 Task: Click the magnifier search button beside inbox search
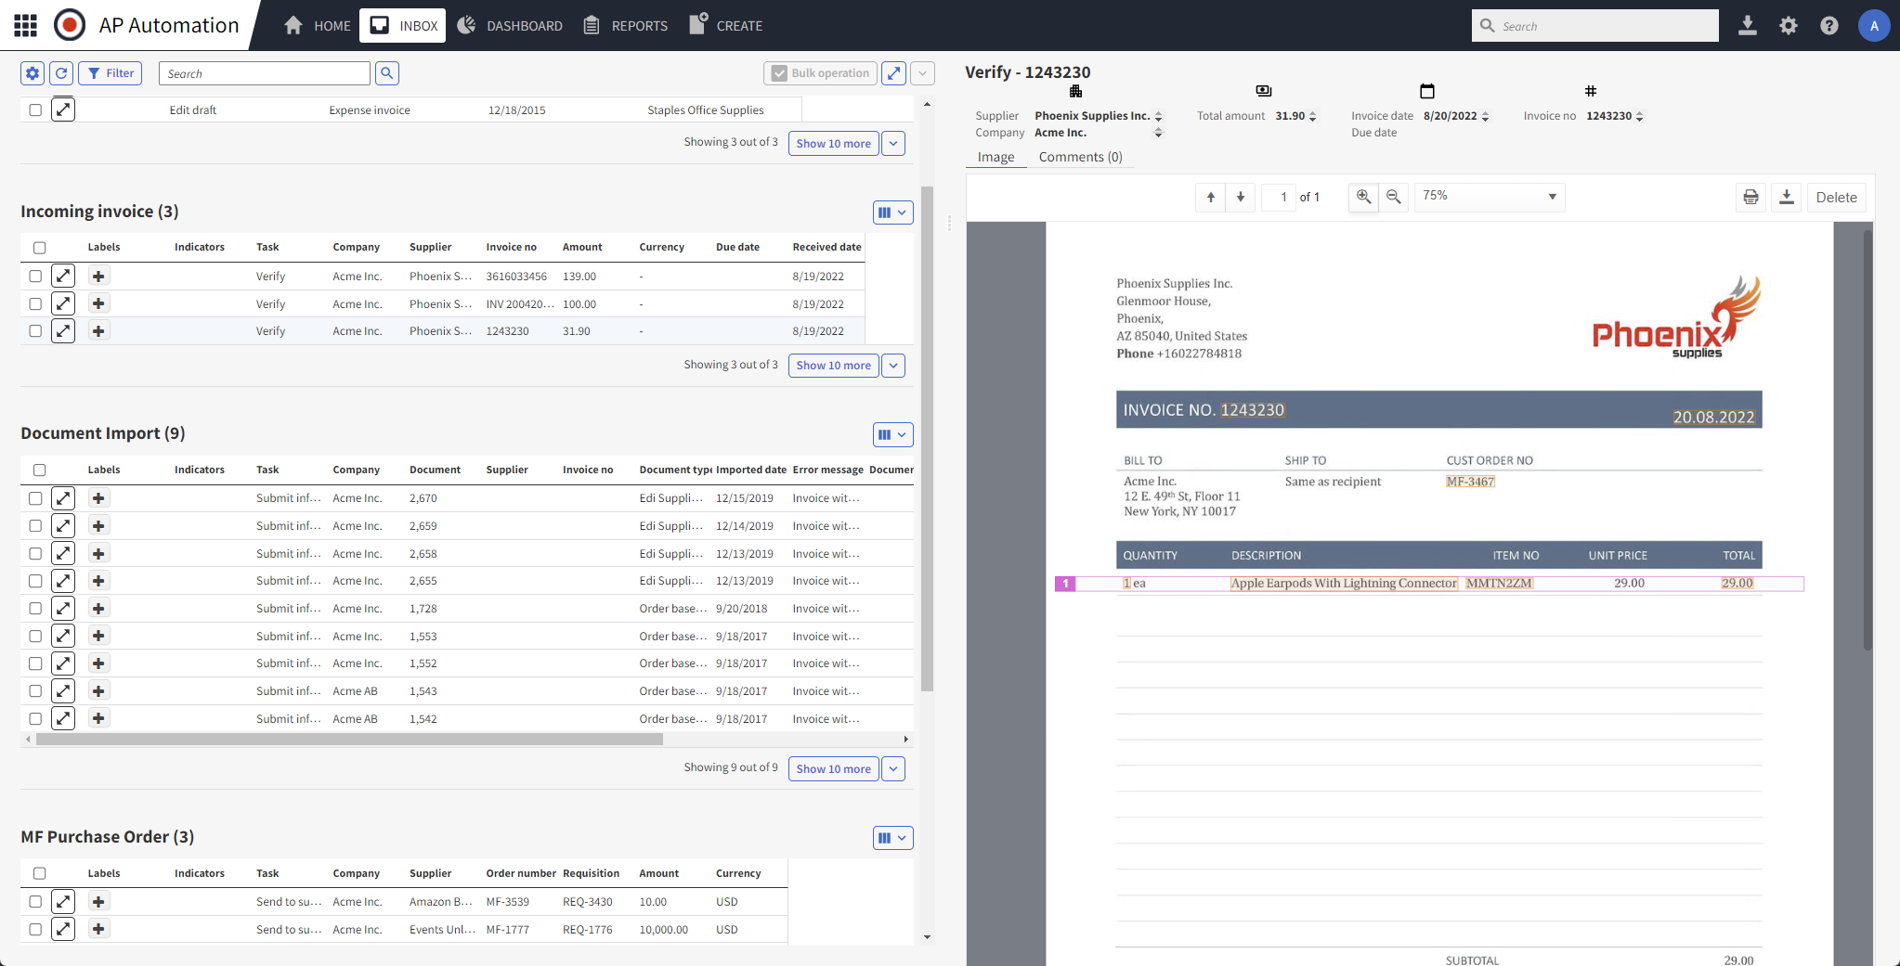click(x=387, y=73)
